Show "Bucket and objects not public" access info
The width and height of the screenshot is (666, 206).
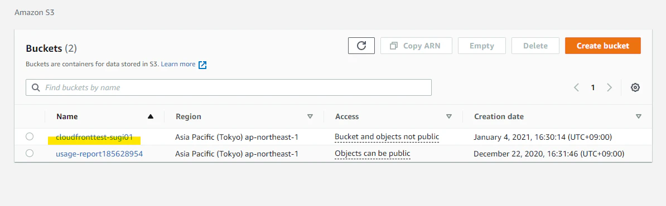[387, 137]
